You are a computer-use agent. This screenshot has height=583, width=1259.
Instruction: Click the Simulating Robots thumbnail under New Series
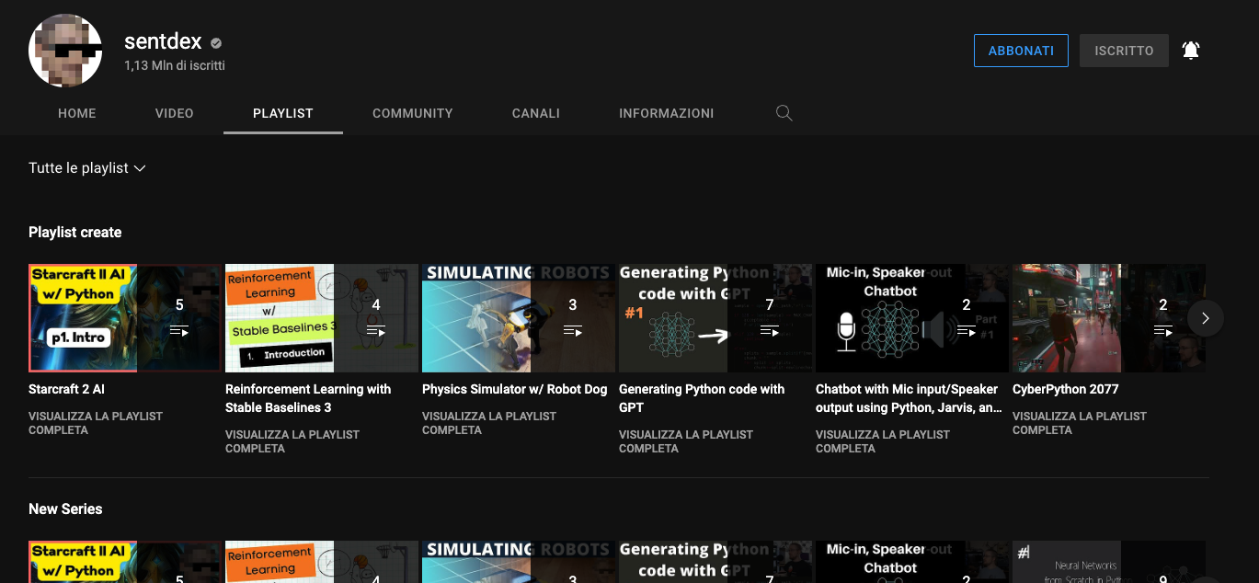pyautogui.click(x=519, y=562)
